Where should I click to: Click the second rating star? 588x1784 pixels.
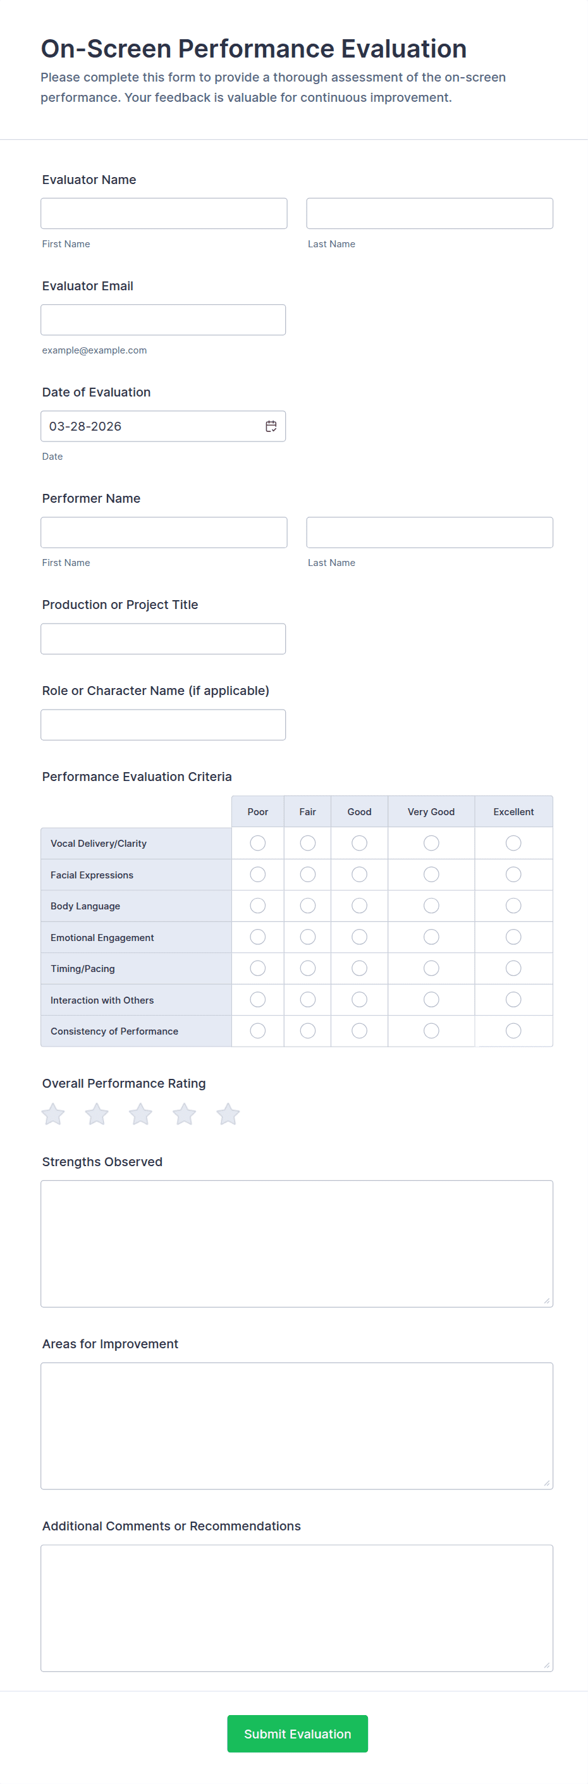coord(97,1114)
